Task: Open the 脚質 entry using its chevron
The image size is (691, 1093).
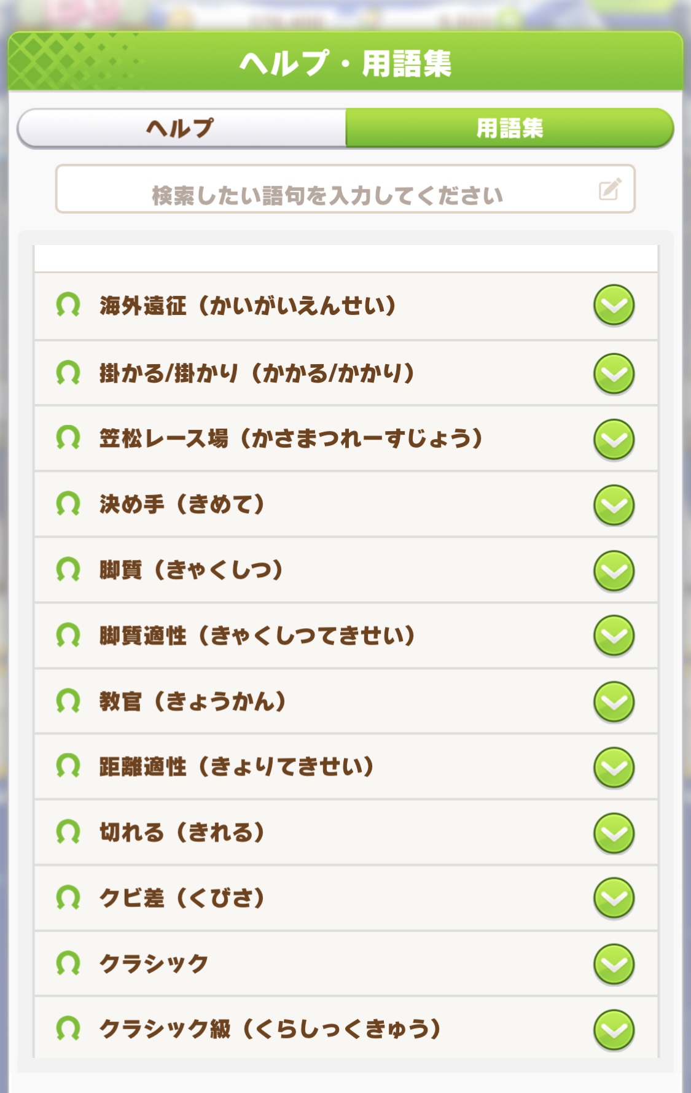Action: coord(614,570)
